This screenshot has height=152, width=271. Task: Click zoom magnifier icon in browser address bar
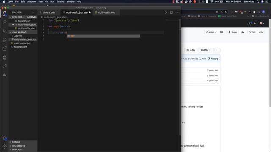click(x=221, y=12)
